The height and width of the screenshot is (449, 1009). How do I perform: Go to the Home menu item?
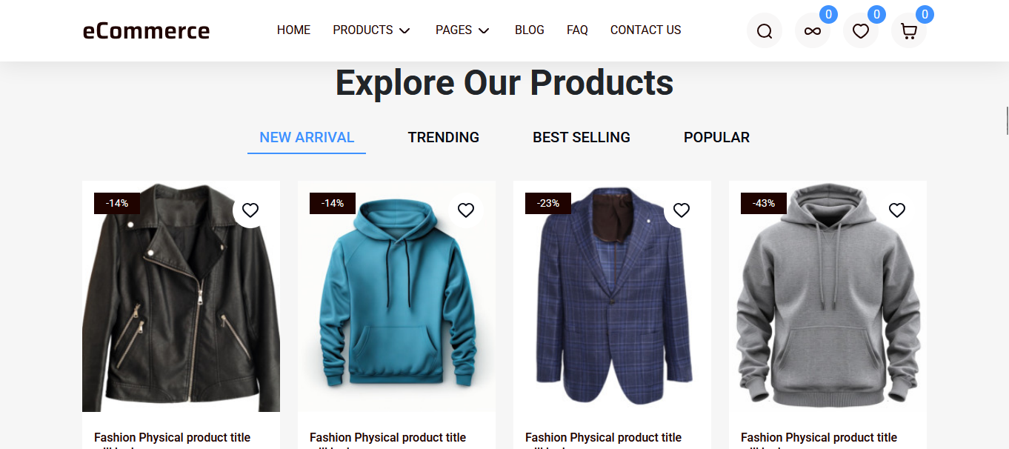[293, 30]
